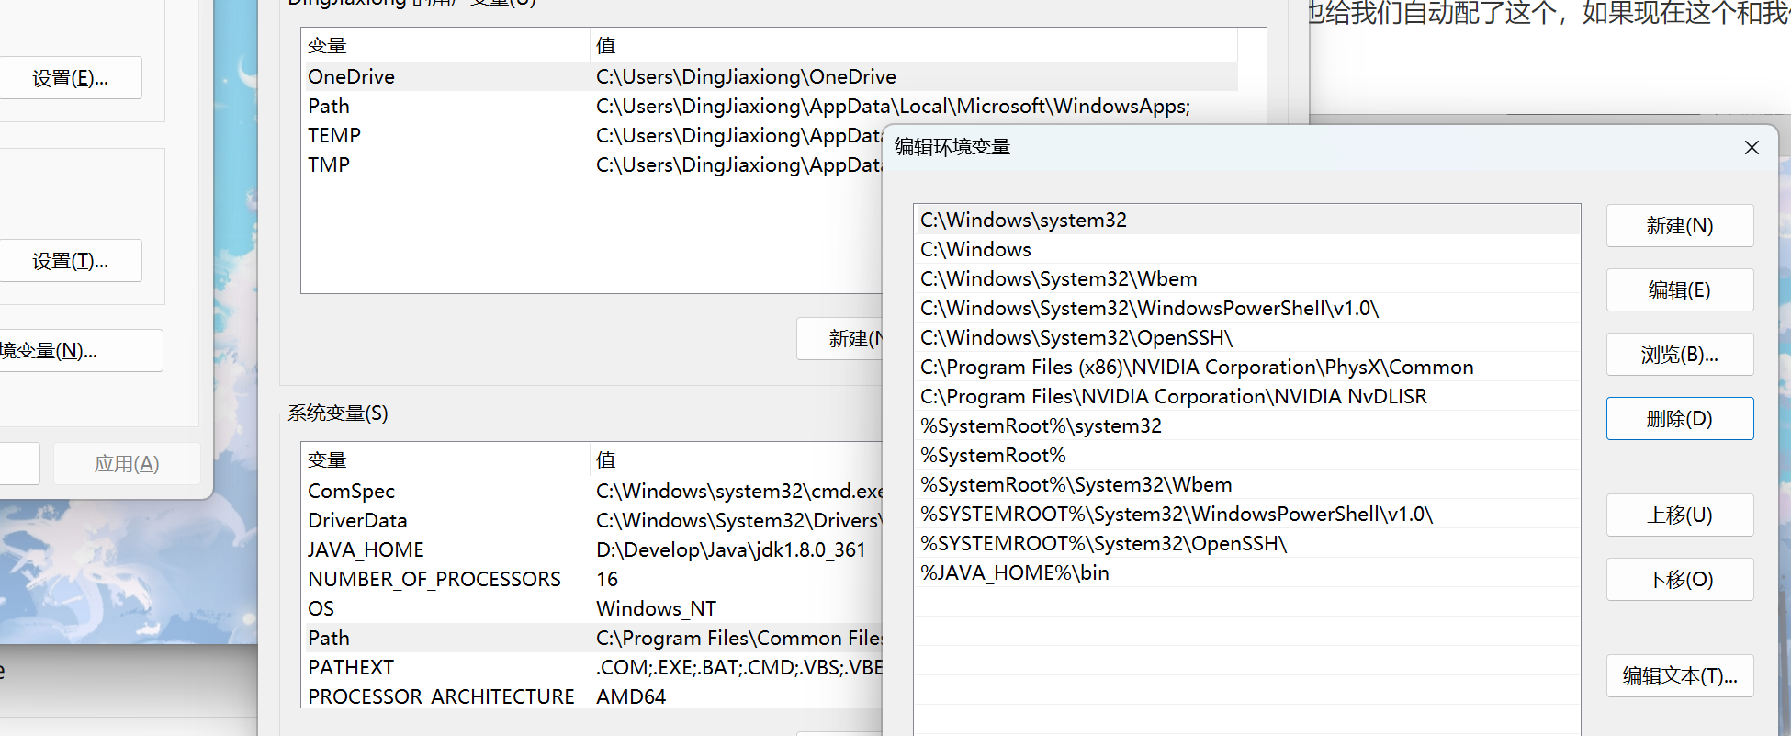
Task: Select the PROCESSOR_ARCHITECTURE system variable row
Action: click(x=592, y=696)
